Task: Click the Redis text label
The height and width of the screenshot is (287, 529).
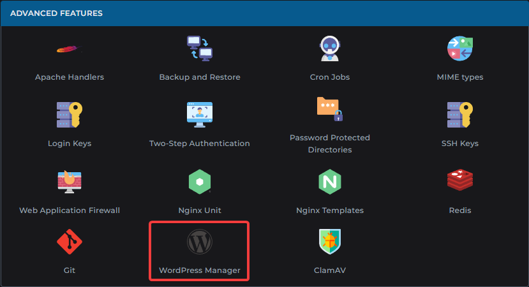Action: [x=460, y=210]
